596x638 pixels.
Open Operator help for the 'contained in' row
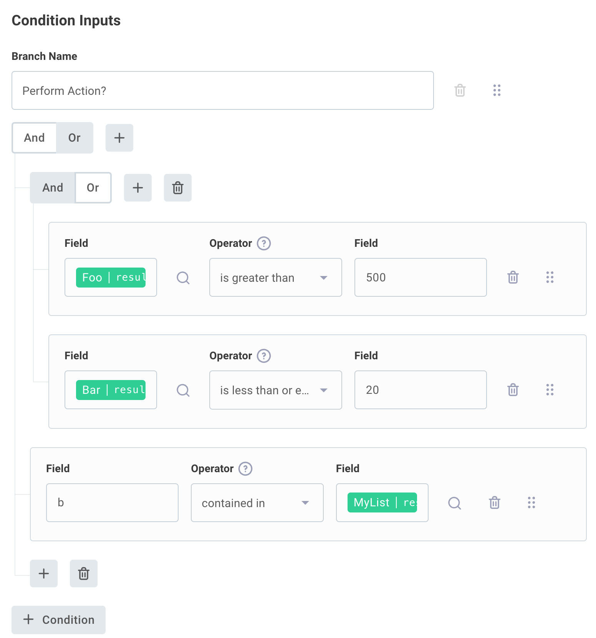click(245, 469)
